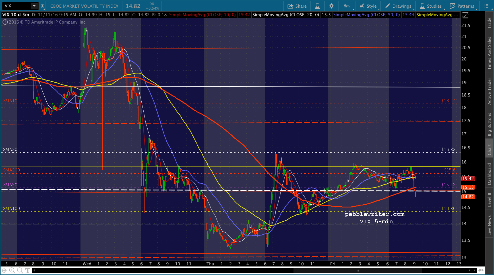Screen dimensions: 494x275
Task: Select the text tool T icon
Action: coord(28,270)
